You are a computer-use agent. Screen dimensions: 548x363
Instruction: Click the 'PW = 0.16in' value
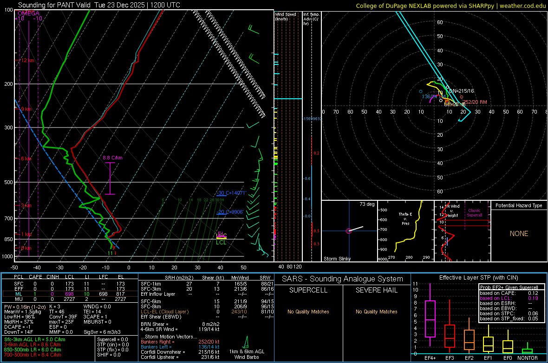click(x=25, y=307)
